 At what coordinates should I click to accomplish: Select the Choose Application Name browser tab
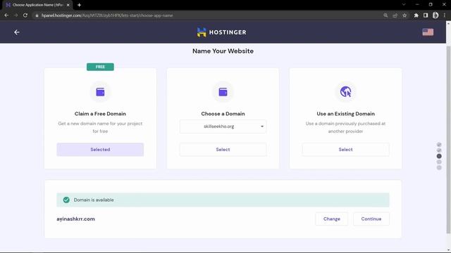coord(37,5)
